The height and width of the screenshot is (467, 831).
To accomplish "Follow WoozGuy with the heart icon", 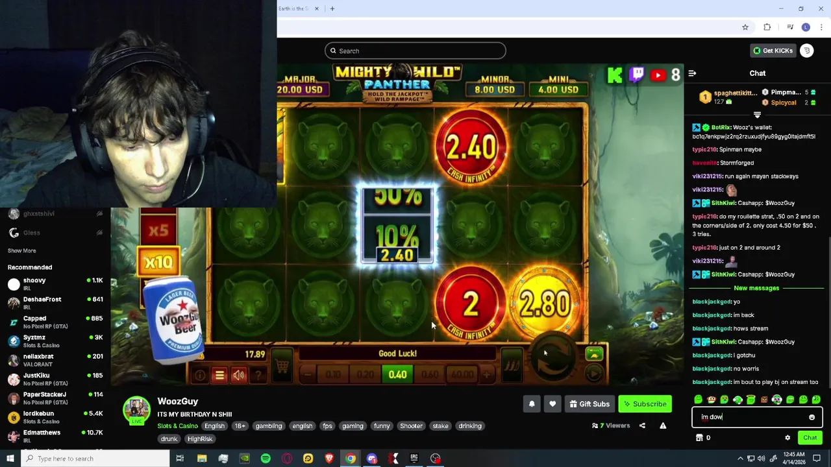I will (552, 404).
